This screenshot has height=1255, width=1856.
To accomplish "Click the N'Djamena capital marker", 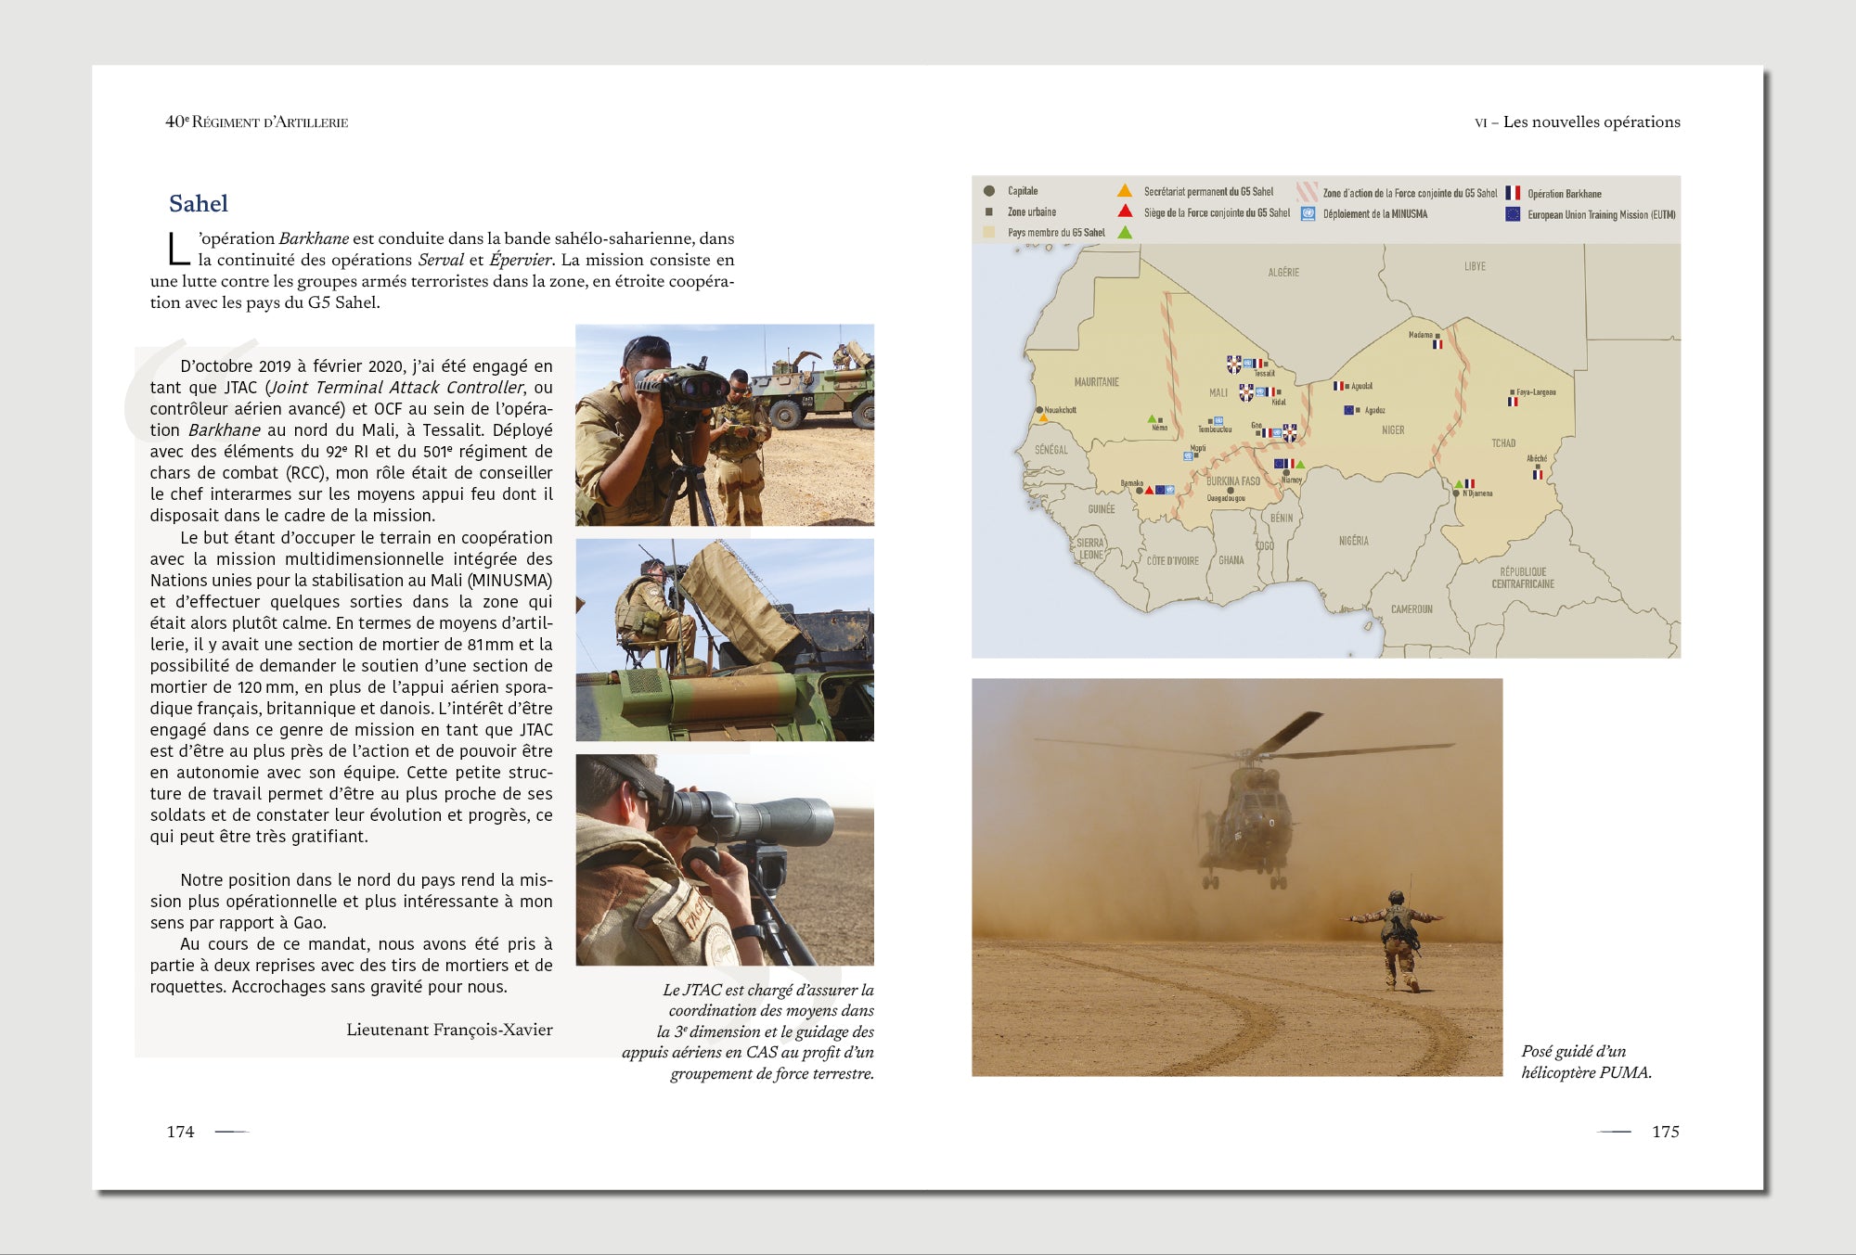I will (1456, 493).
